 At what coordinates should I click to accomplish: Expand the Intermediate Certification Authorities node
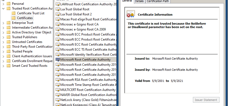tap(4, 28)
